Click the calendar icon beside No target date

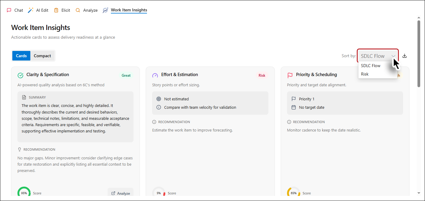point(294,107)
